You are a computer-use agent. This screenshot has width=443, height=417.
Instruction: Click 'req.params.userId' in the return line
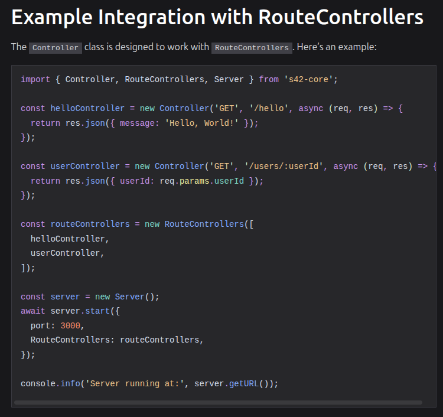pos(202,181)
